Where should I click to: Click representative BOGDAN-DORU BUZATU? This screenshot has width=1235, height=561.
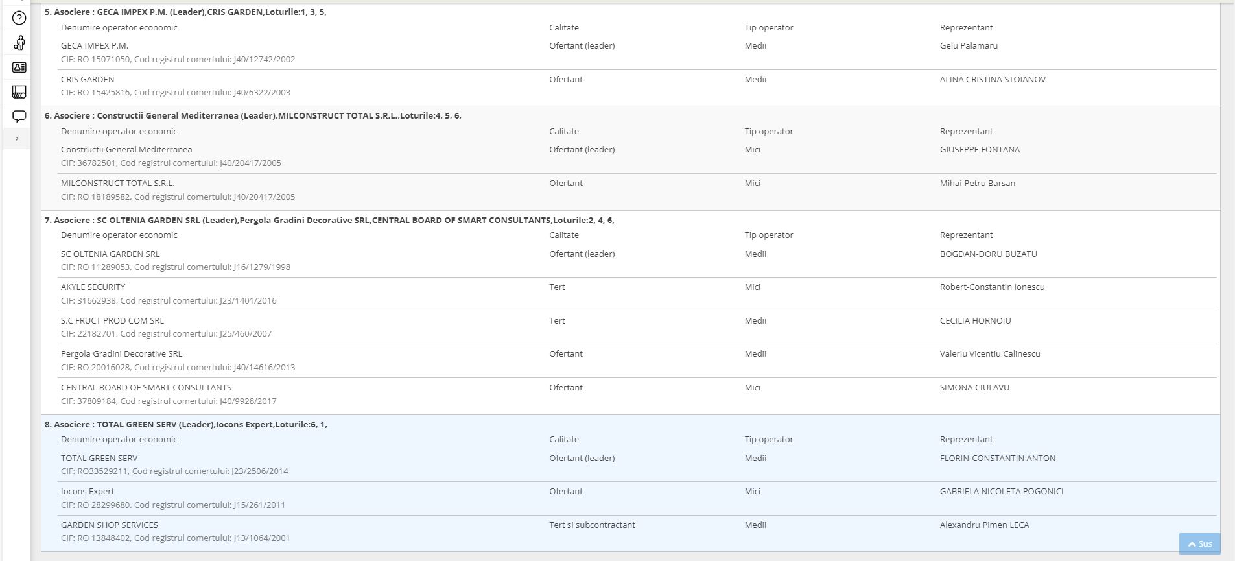pos(989,254)
